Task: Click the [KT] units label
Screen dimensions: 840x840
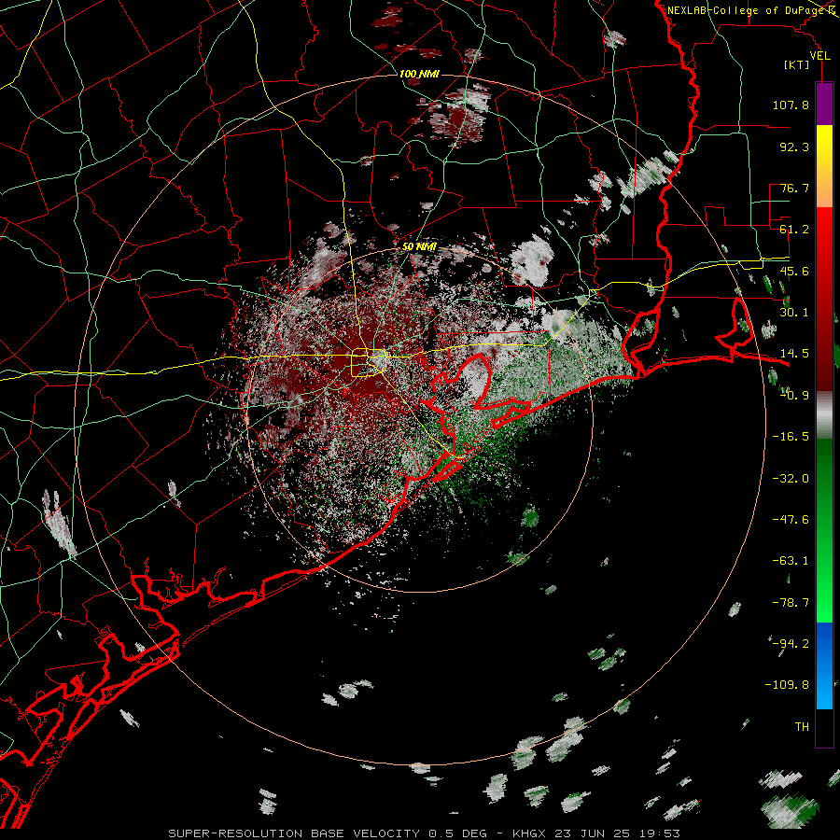Action: click(797, 64)
